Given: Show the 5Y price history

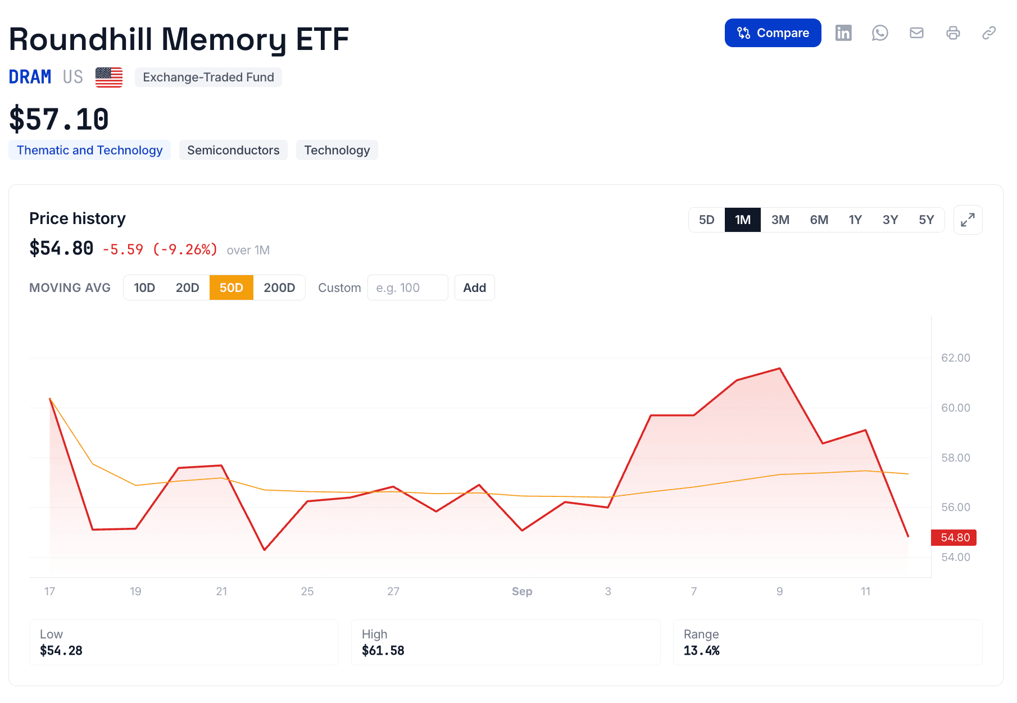Looking at the screenshot, I should 926,220.
